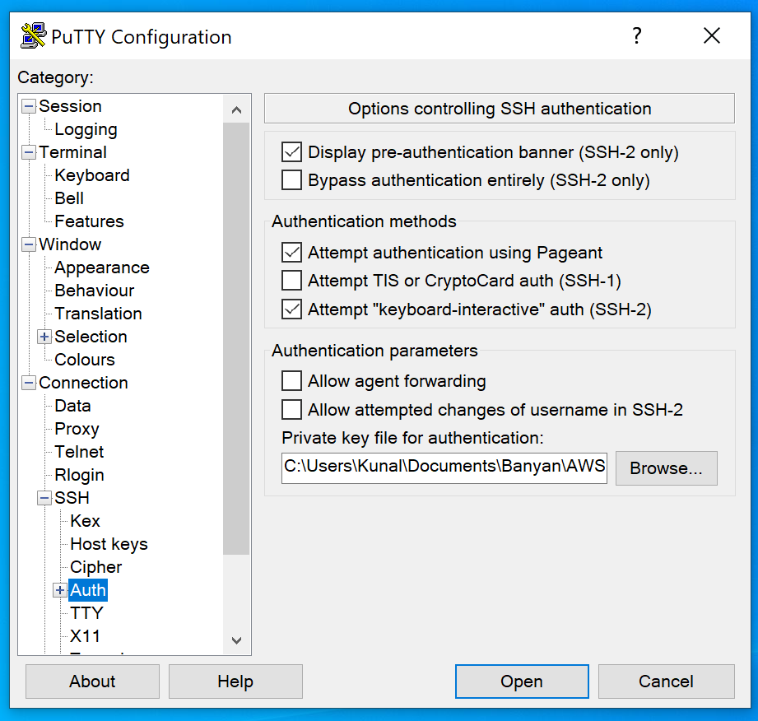Toggle keyboard-interactive auth checkbox
This screenshot has width=758, height=721.
pos(291,309)
